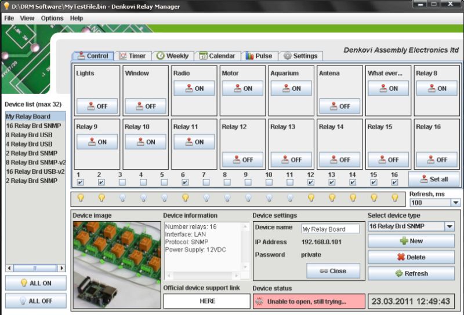Click the ALL ON button
Viewport: 464px width, 315px height.
pyautogui.click(x=36, y=283)
